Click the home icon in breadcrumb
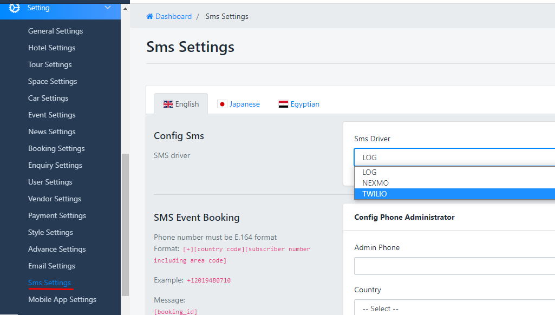The width and height of the screenshot is (555, 315). pyautogui.click(x=150, y=16)
